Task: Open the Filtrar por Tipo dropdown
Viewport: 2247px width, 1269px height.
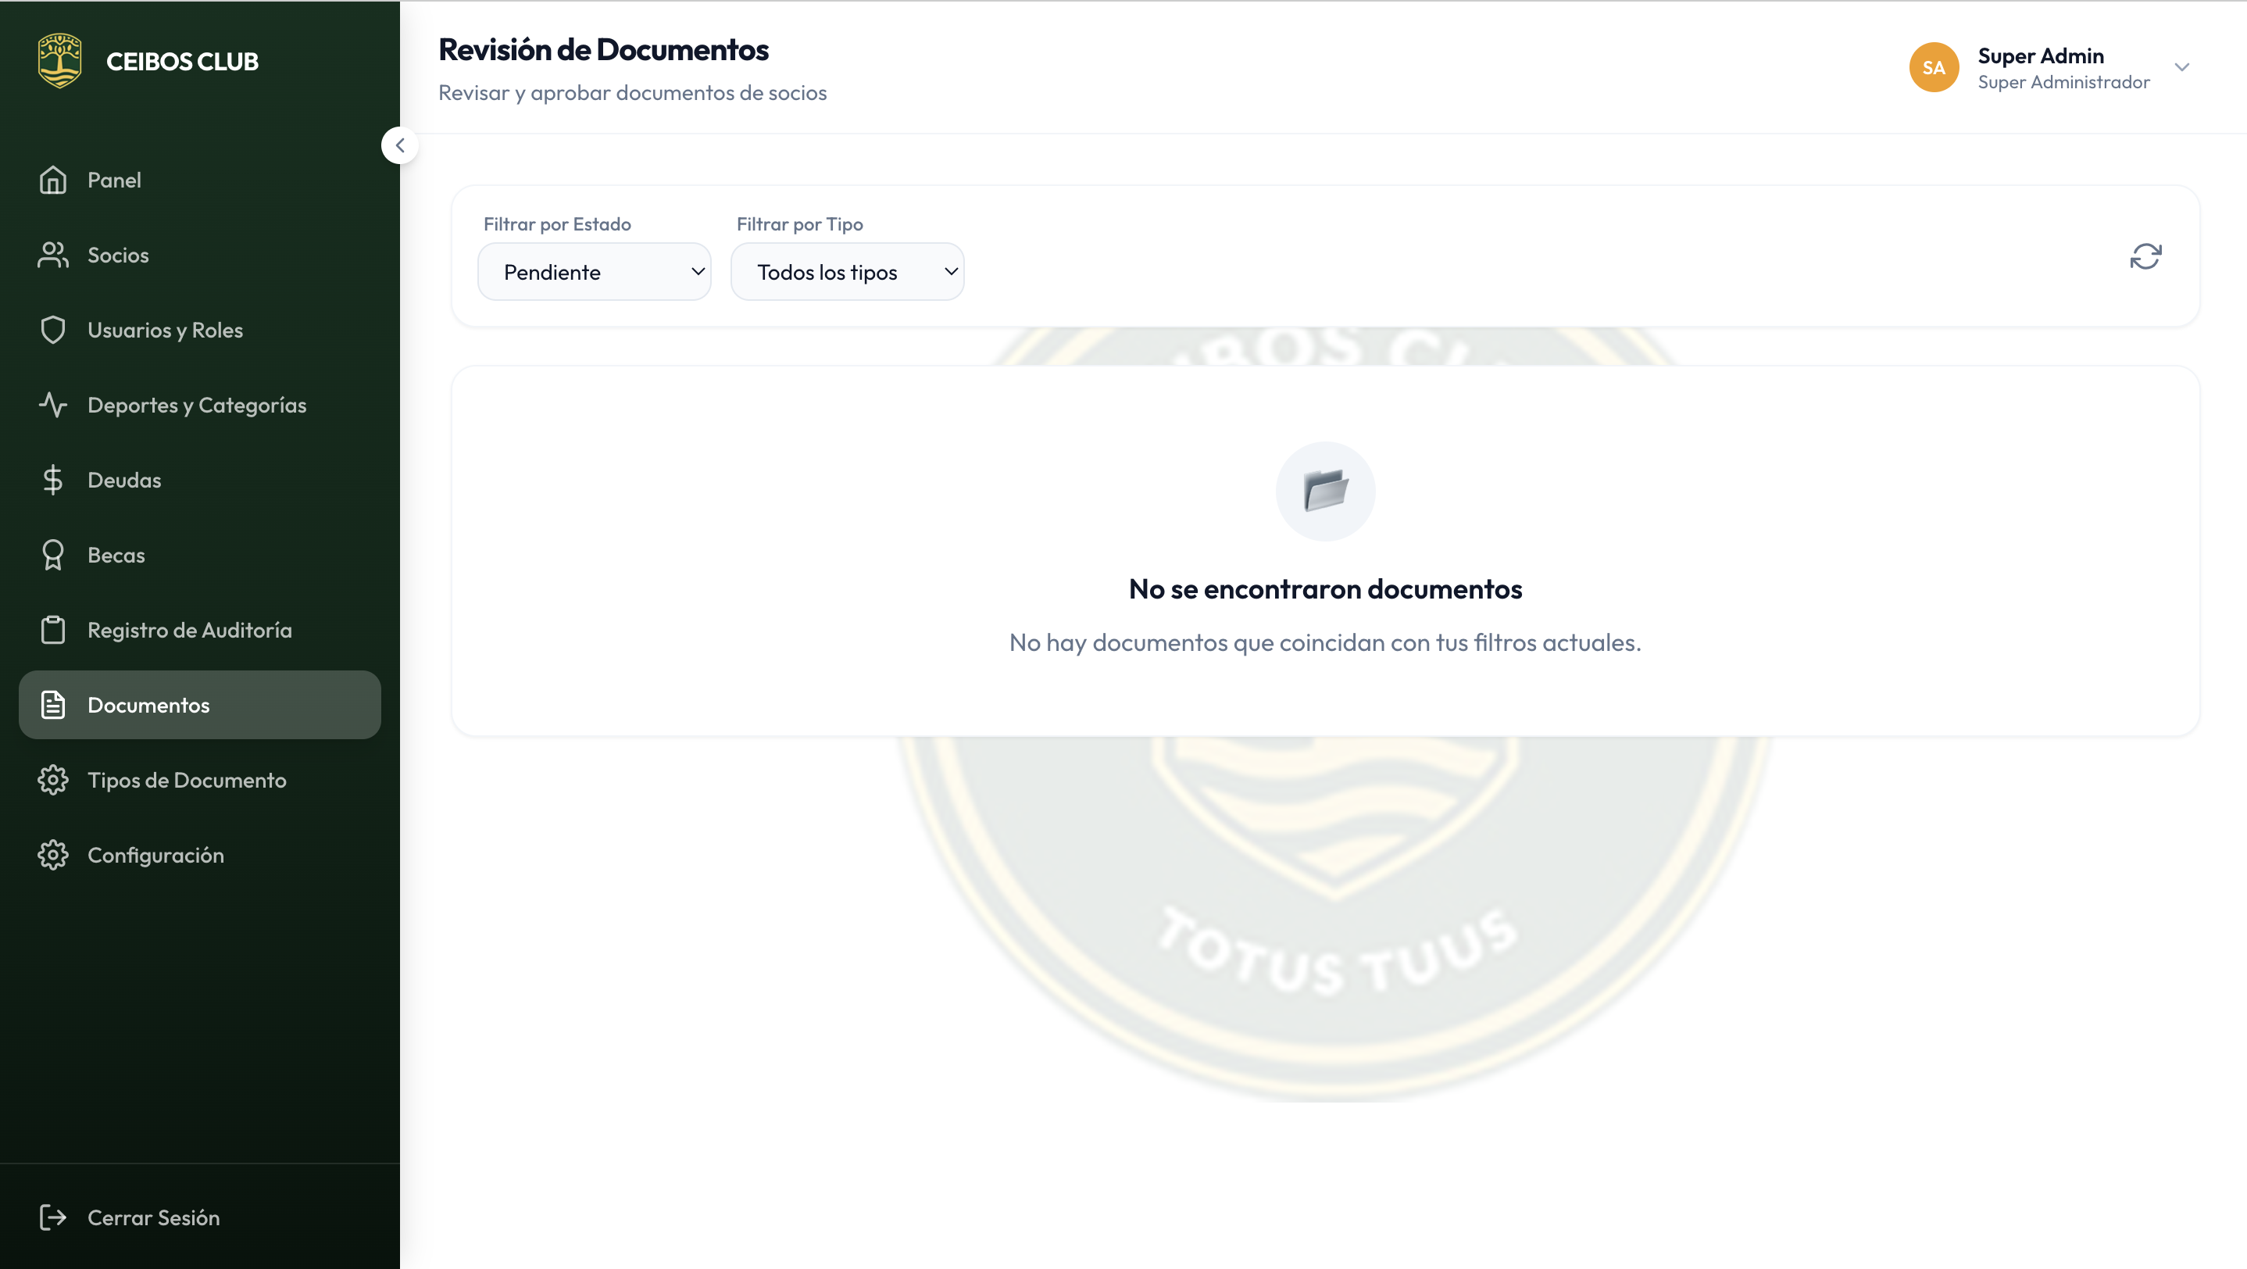Action: click(x=847, y=272)
